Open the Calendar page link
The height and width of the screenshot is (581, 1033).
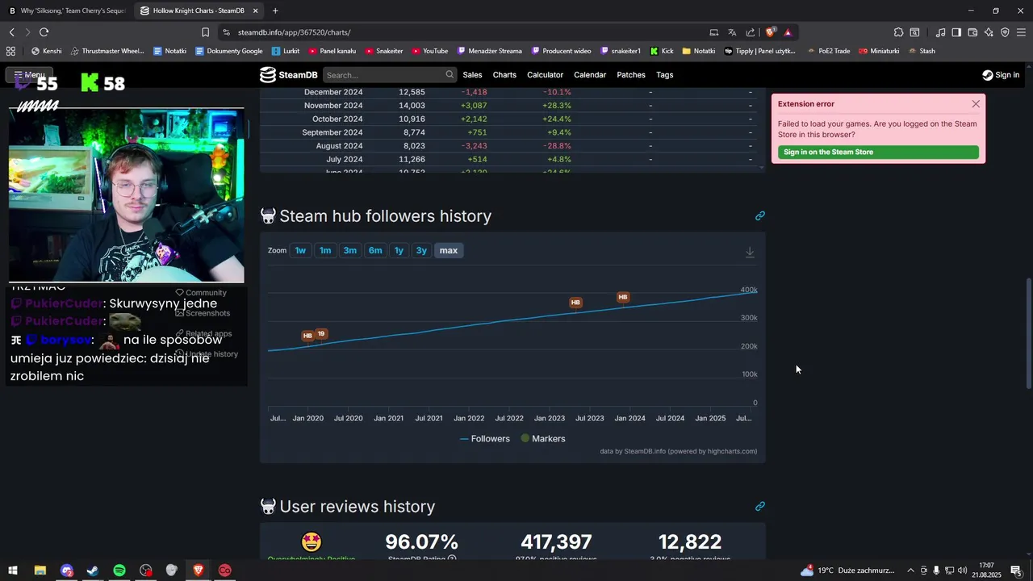coord(590,75)
